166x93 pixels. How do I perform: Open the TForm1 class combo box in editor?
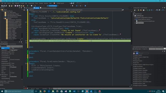[48, 10]
